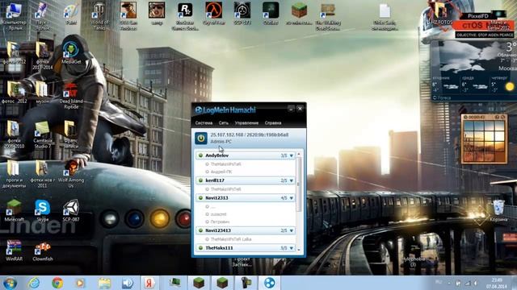Click scroll up arrow in Hamachi list

tap(299, 154)
